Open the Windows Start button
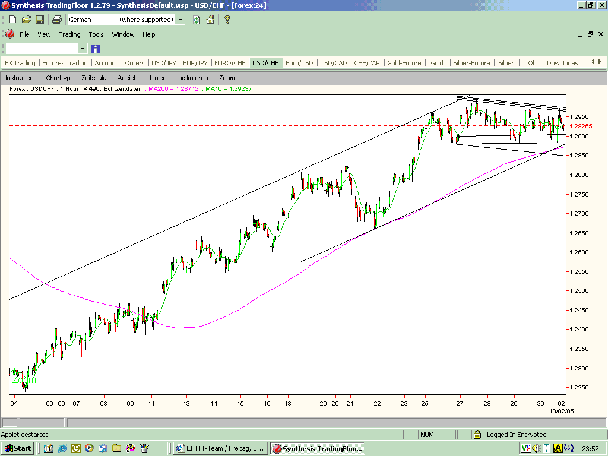Image resolution: width=608 pixels, height=456 pixels. click(x=17, y=448)
